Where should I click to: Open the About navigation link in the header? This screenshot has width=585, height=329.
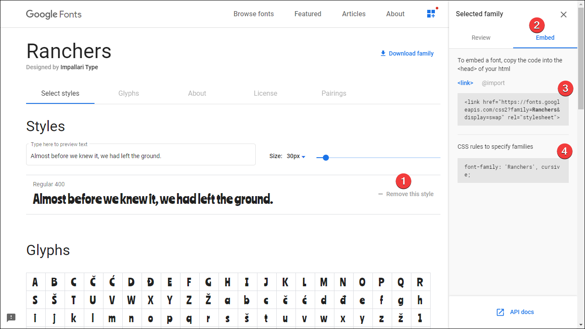[395, 14]
